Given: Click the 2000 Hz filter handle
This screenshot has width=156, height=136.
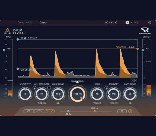Looking at the screenshot, I should [x=94, y=111].
